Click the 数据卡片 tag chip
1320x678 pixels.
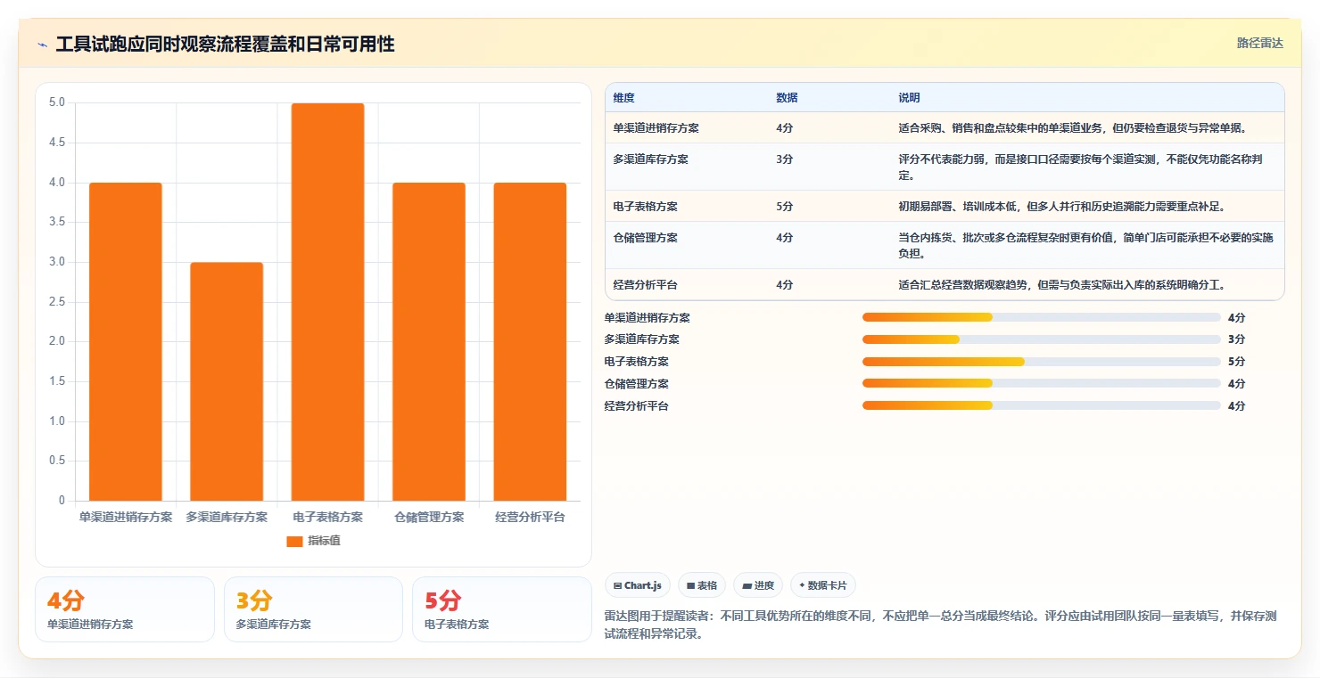click(x=823, y=585)
